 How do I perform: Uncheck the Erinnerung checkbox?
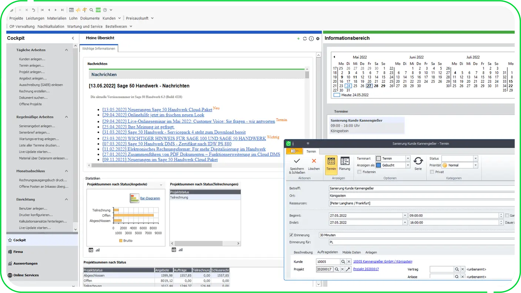pos(291,235)
